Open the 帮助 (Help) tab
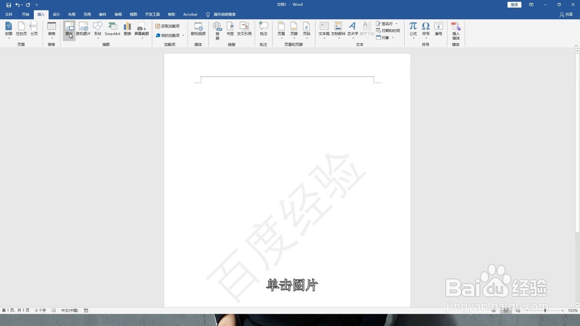Viewport: 580px width, 326px height. click(x=172, y=14)
